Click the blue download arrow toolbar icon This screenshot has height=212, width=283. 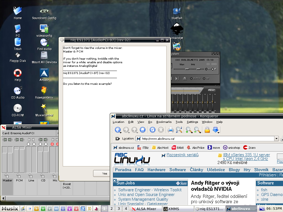coord(216,130)
